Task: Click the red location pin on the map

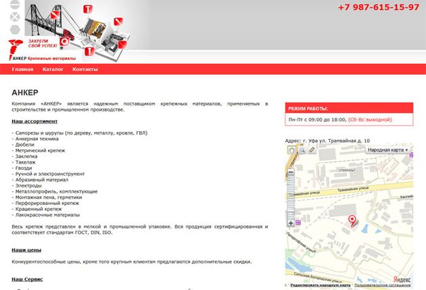Action: pos(352,221)
